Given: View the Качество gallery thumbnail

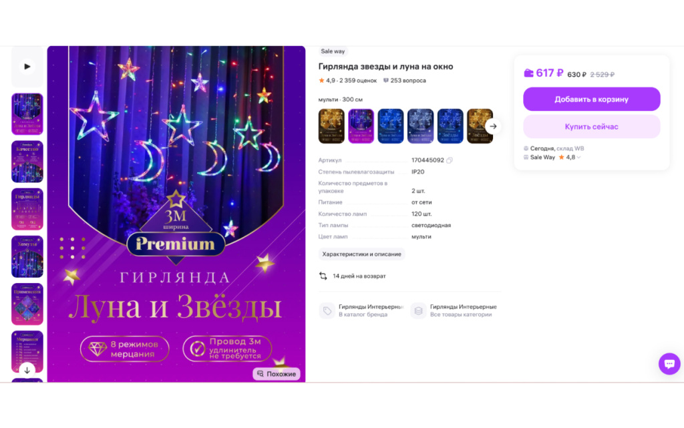Looking at the screenshot, I should coord(27,162).
